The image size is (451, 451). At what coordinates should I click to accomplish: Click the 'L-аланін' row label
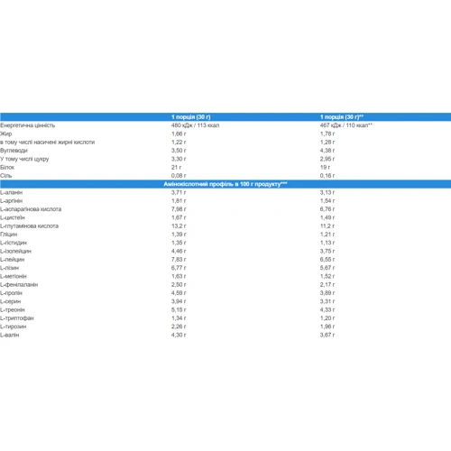12,192
